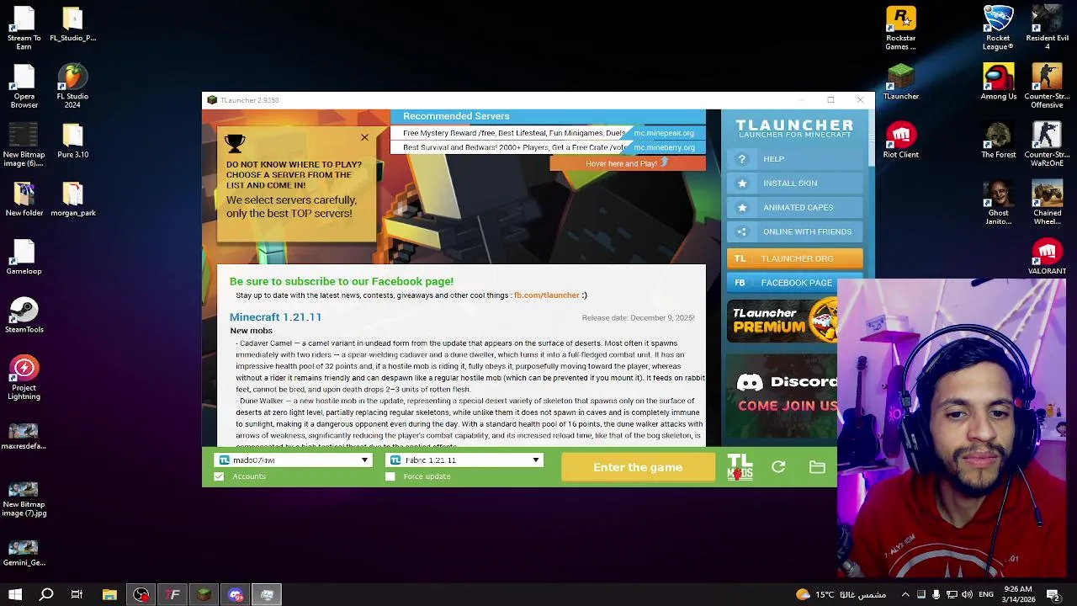Click the star icon beside Install Skin
1077x606 pixels.
pyautogui.click(x=741, y=183)
